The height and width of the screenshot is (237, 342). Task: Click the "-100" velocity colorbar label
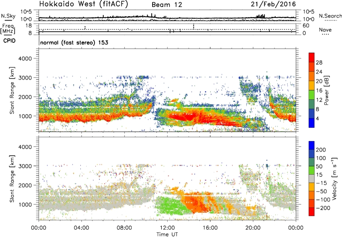pyautogui.click(x=323, y=200)
